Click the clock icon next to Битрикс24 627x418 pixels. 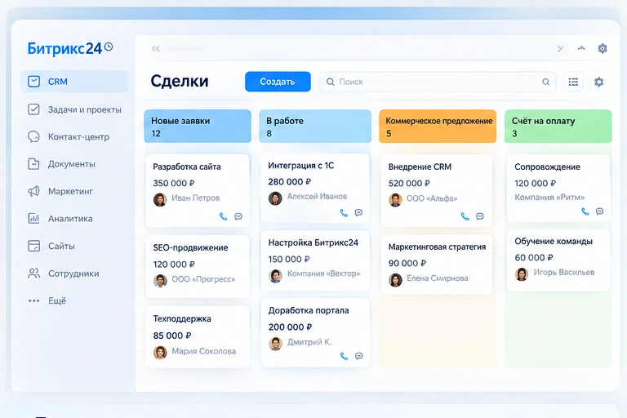[109, 47]
